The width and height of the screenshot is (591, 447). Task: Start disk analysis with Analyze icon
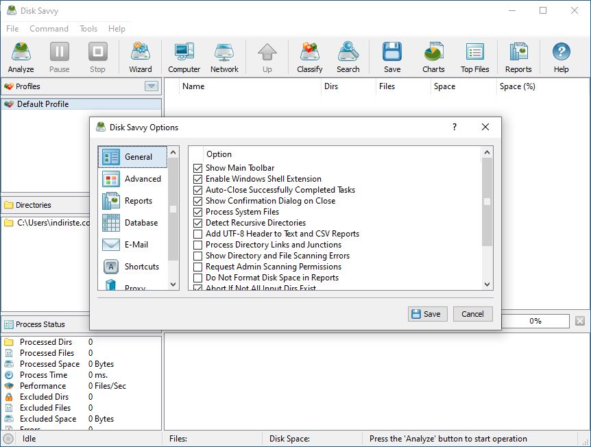21,58
